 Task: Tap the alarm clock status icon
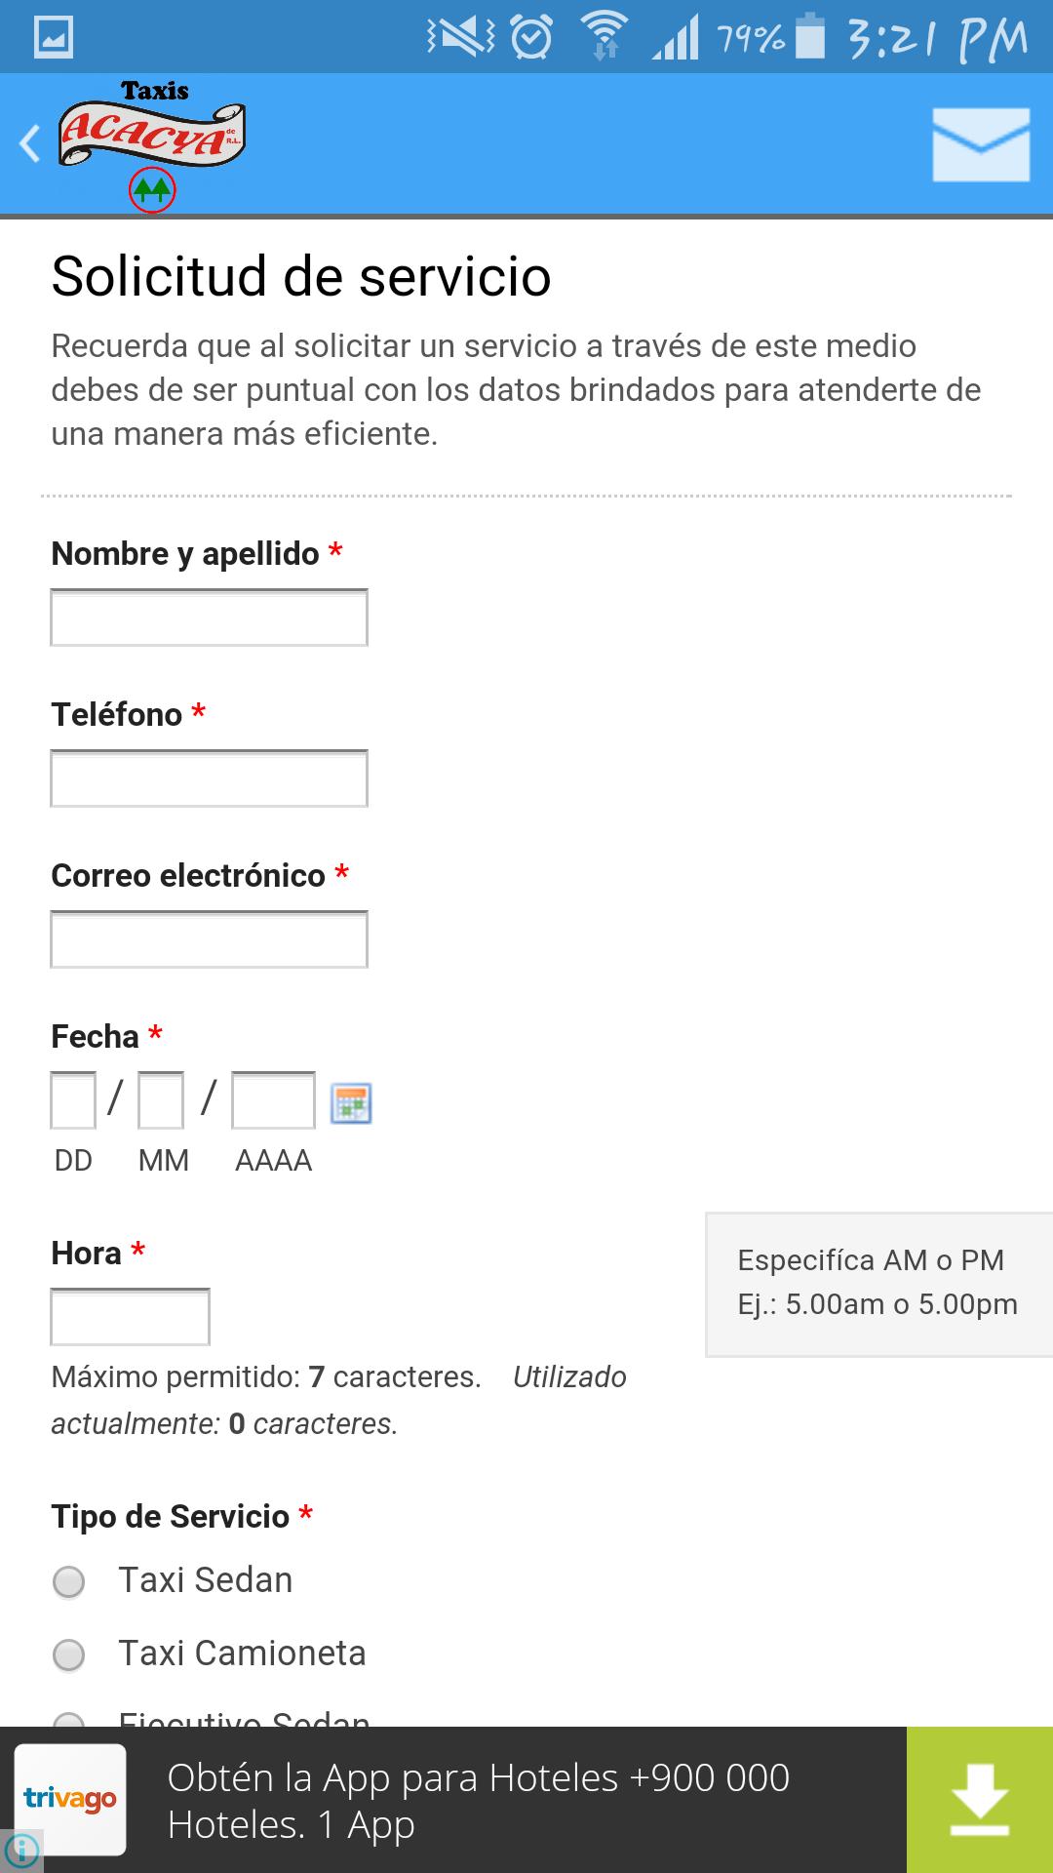tap(532, 37)
